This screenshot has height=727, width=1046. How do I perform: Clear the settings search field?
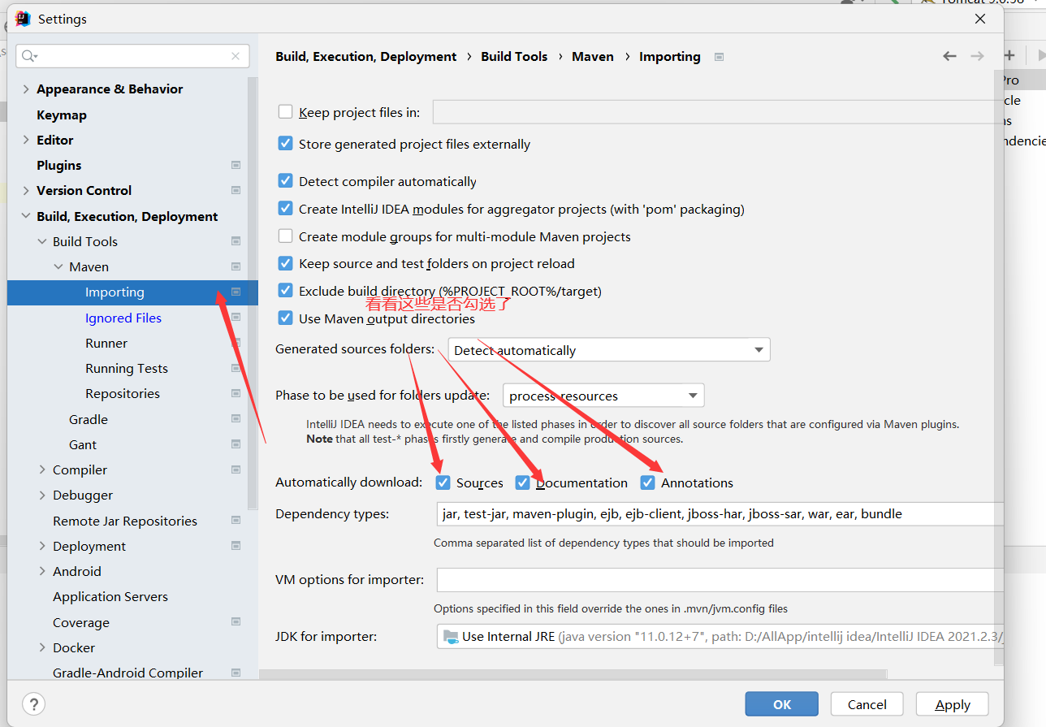coord(235,56)
